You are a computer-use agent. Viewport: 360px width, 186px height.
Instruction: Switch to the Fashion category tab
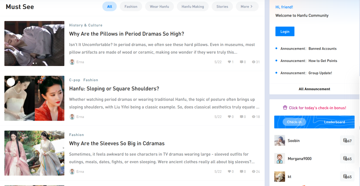[x=131, y=7]
